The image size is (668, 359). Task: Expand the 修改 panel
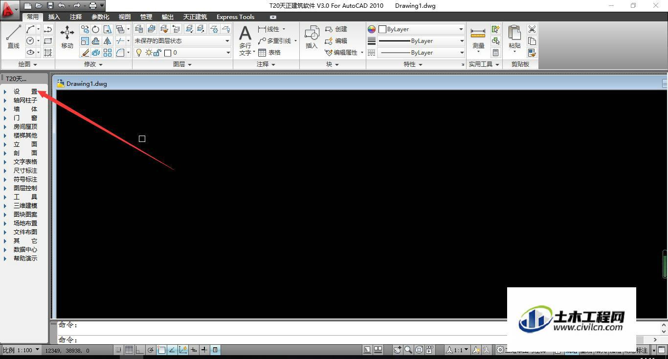tap(93, 64)
